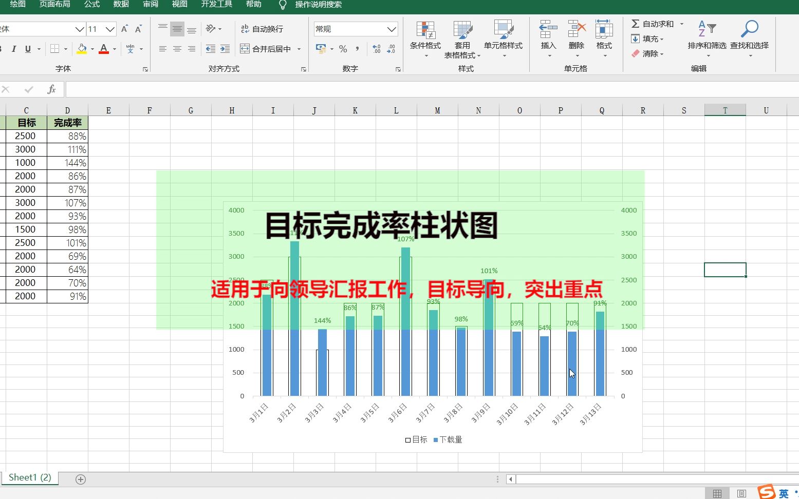
Task: Toggle 自动换行 wrap text
Action: pos(262,29)
